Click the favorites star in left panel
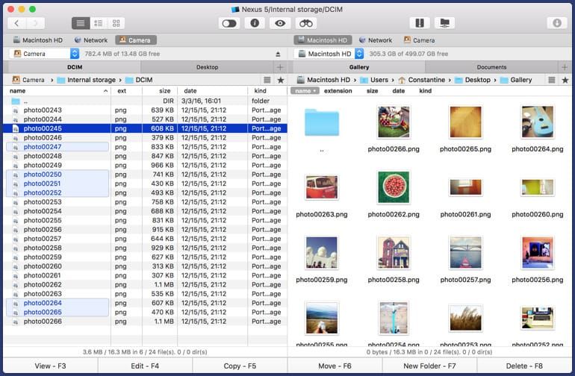 [x=280, y=80]
